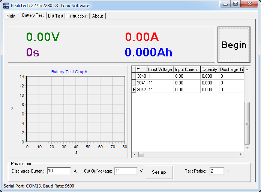This screenshot has height=192, width=261.
Task: Select the Battery Test tab
Action: 33,15
